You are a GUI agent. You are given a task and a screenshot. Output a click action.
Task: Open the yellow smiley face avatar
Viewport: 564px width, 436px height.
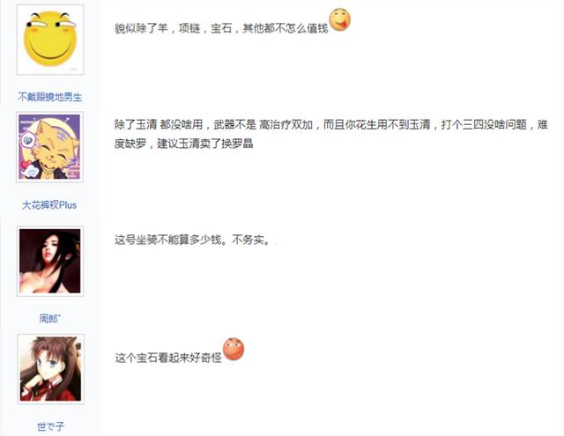click(x=50, y=39)
